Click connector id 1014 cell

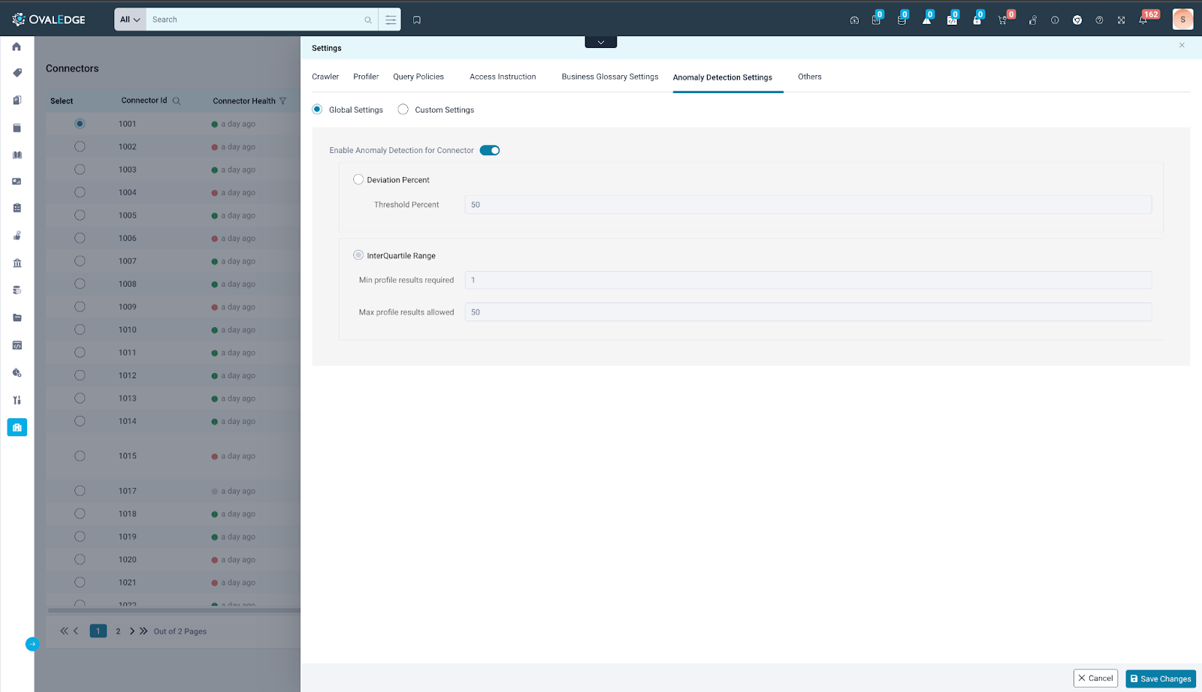pos(128,421)
